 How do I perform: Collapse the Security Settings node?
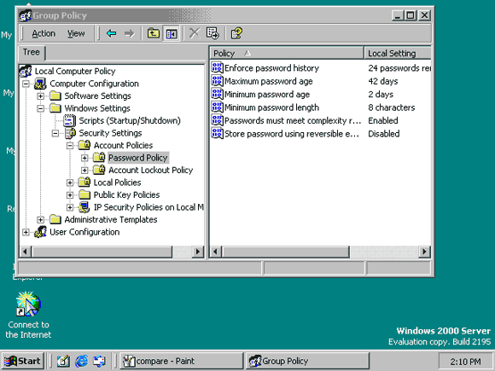pos(55,133)
